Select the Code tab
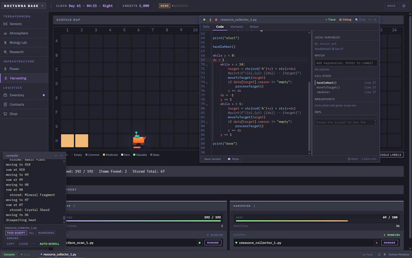Image resolution: width=412 pixels, height=258 pixels. coord(220,27)
